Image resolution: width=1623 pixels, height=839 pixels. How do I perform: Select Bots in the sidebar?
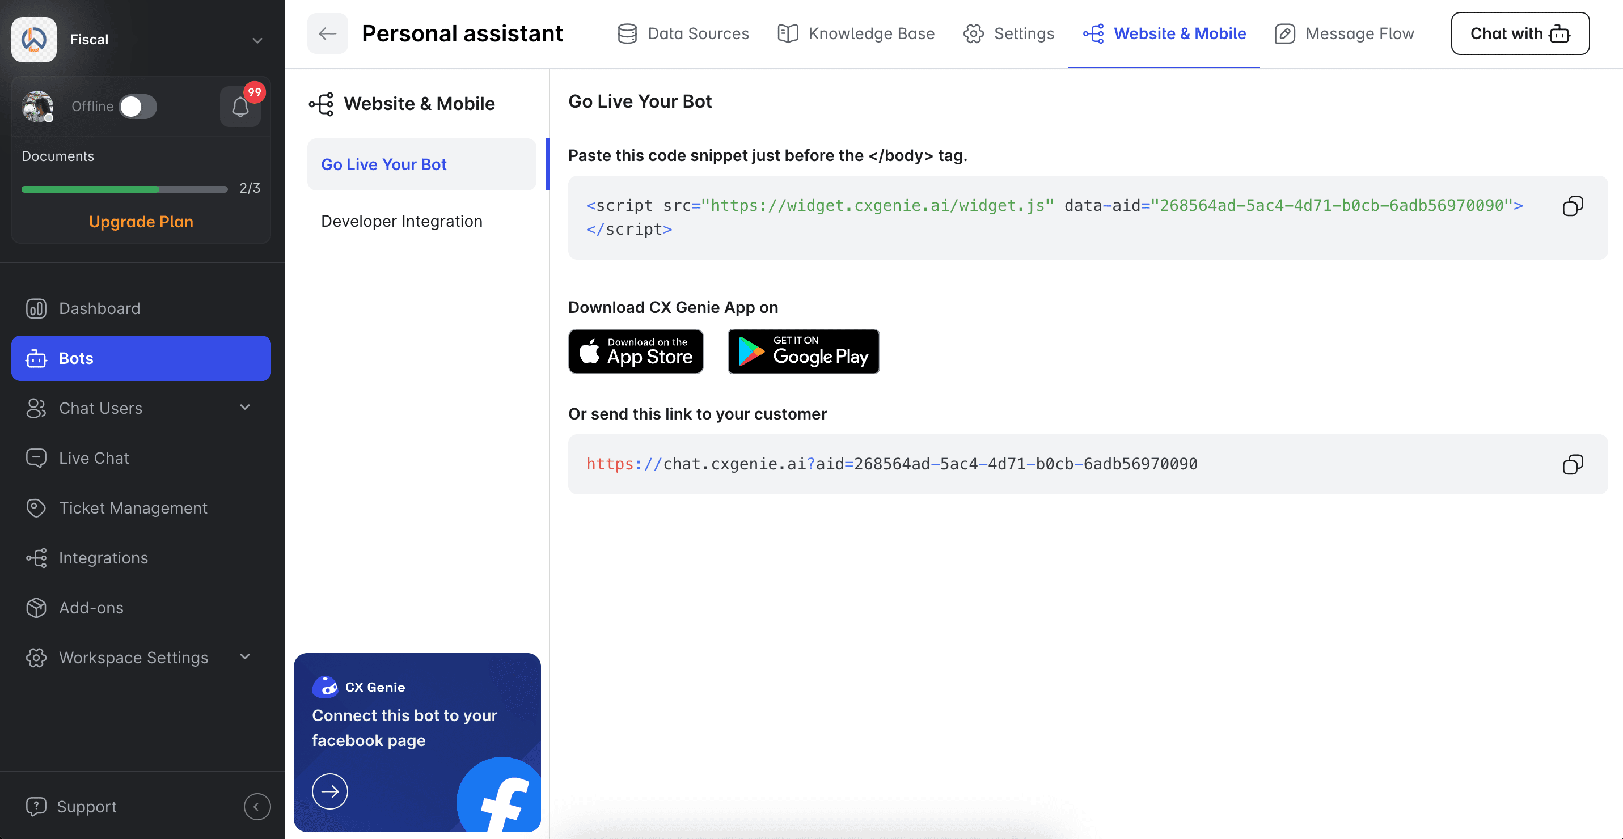141,358
